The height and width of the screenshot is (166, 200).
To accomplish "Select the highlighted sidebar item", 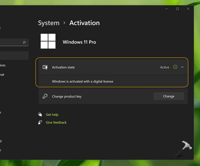I will pyautogui.click(x=14, y=56).
